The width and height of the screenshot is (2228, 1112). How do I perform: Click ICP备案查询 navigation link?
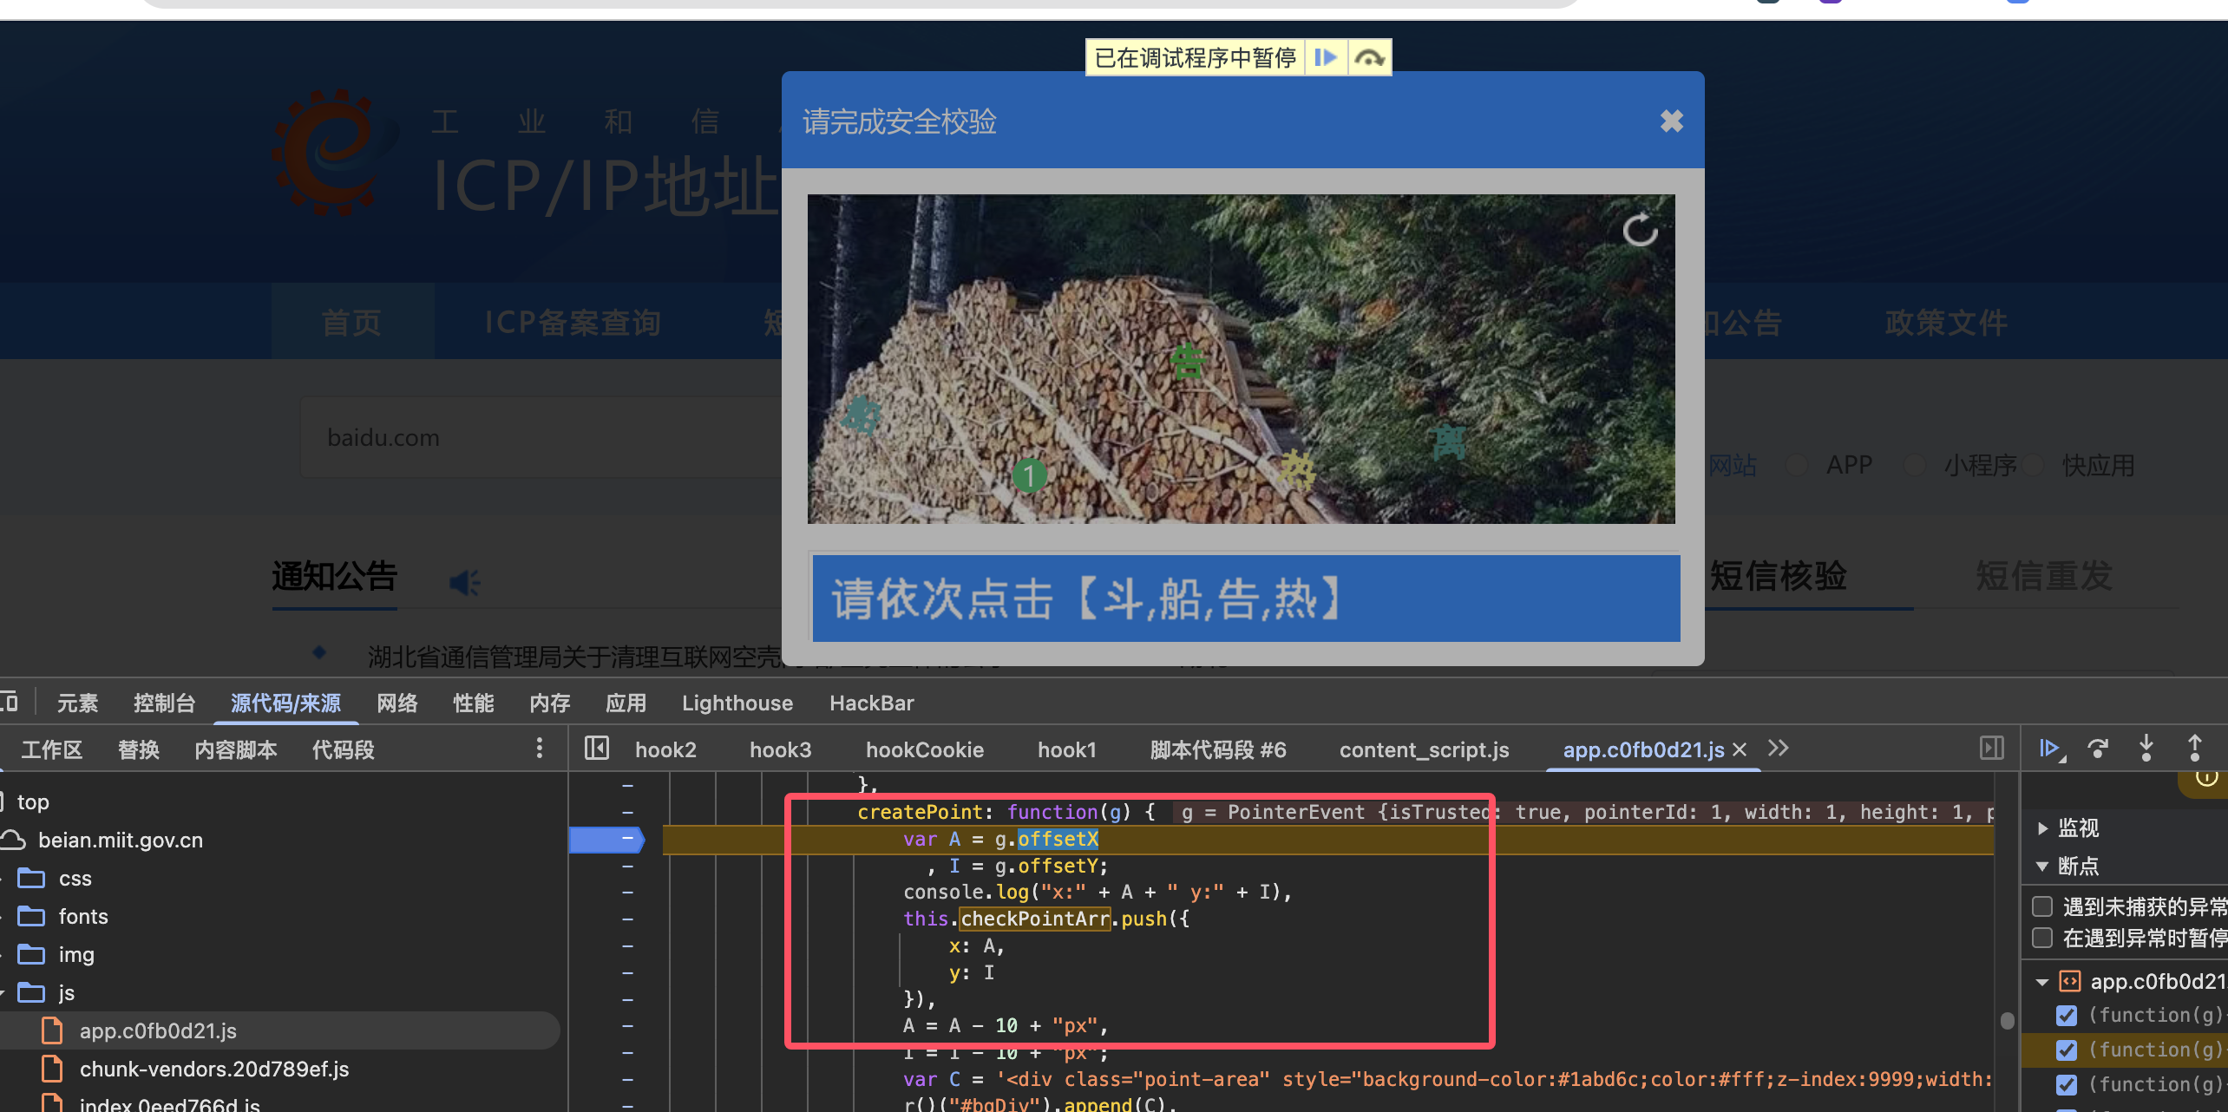pyautogui.click(x=573, y=323)
